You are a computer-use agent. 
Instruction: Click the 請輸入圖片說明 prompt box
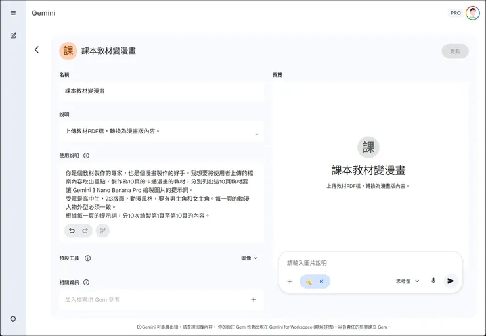pyautogui.click(x=369, y=263)
